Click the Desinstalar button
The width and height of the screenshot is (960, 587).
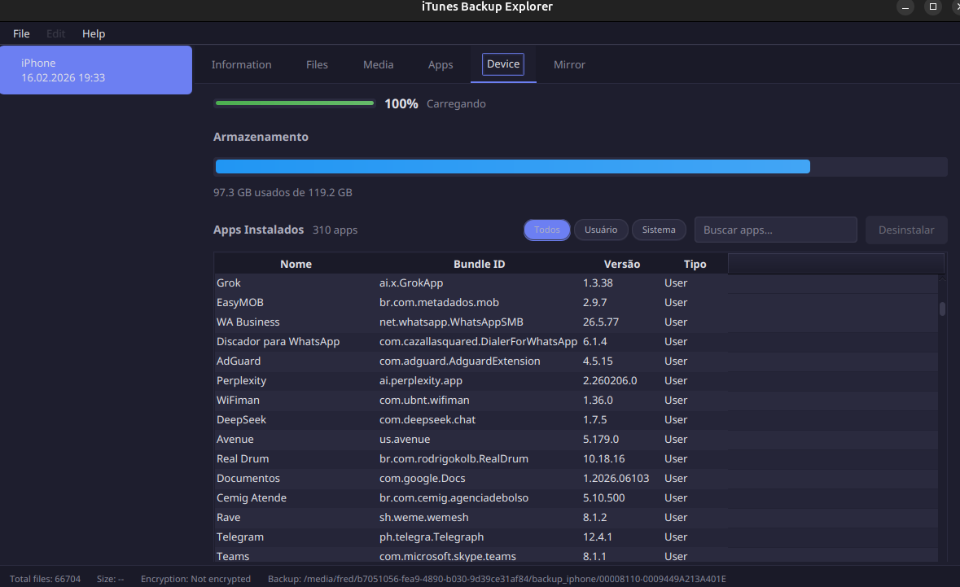(x=906, y=230)
